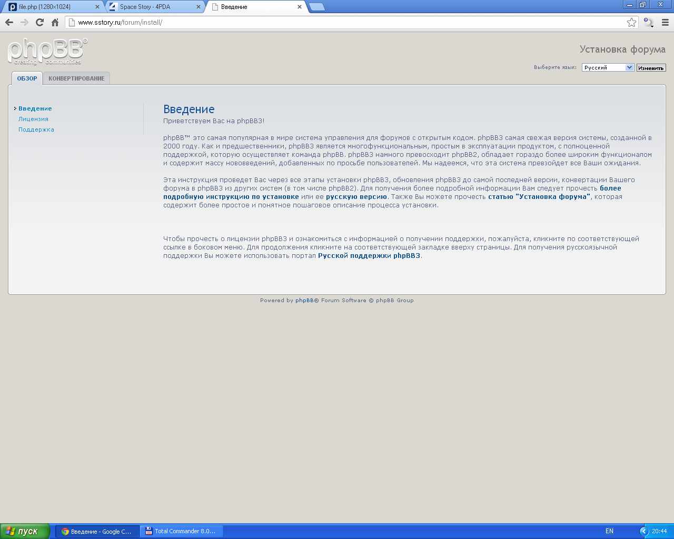Follow the русскую версию link
674x539 pixels.
coord(356,197)
